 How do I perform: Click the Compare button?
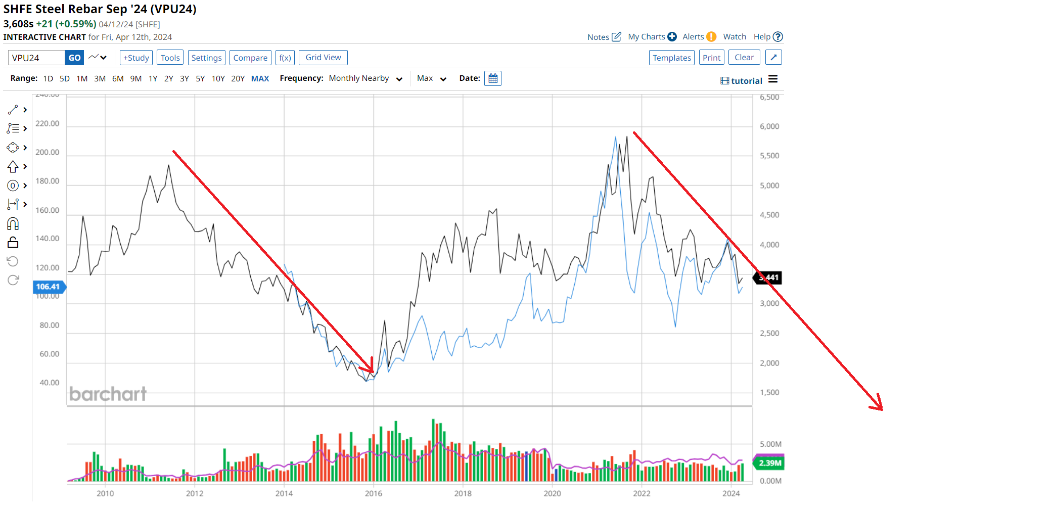click(x=250, y=58)
